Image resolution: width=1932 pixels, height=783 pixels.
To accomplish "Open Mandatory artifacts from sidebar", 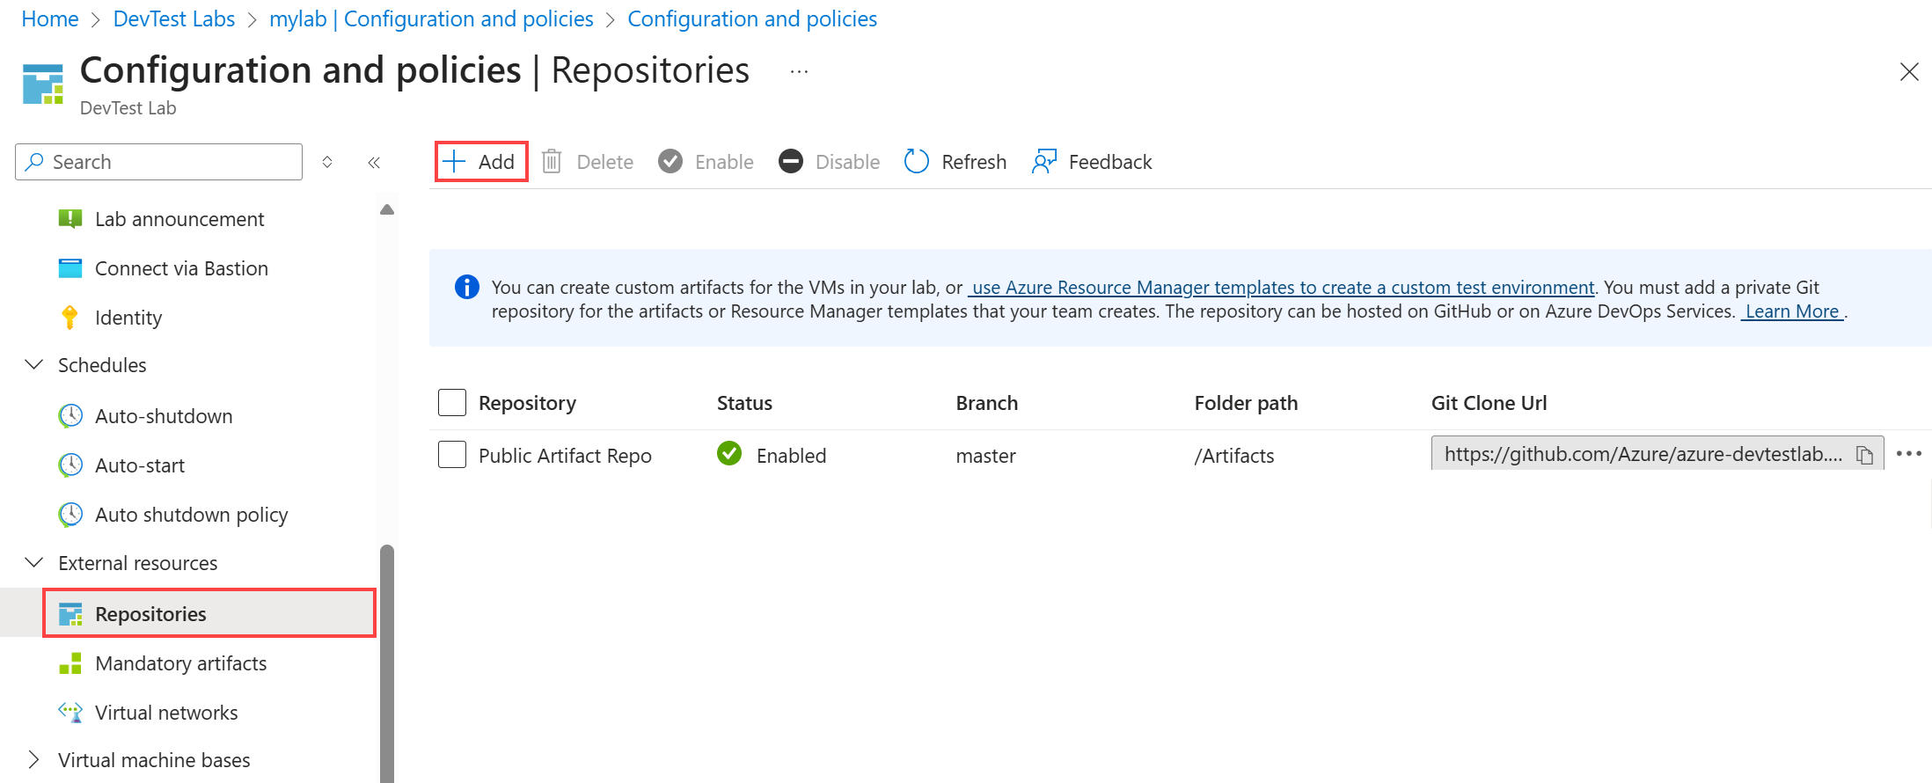I will pos(180,663).
